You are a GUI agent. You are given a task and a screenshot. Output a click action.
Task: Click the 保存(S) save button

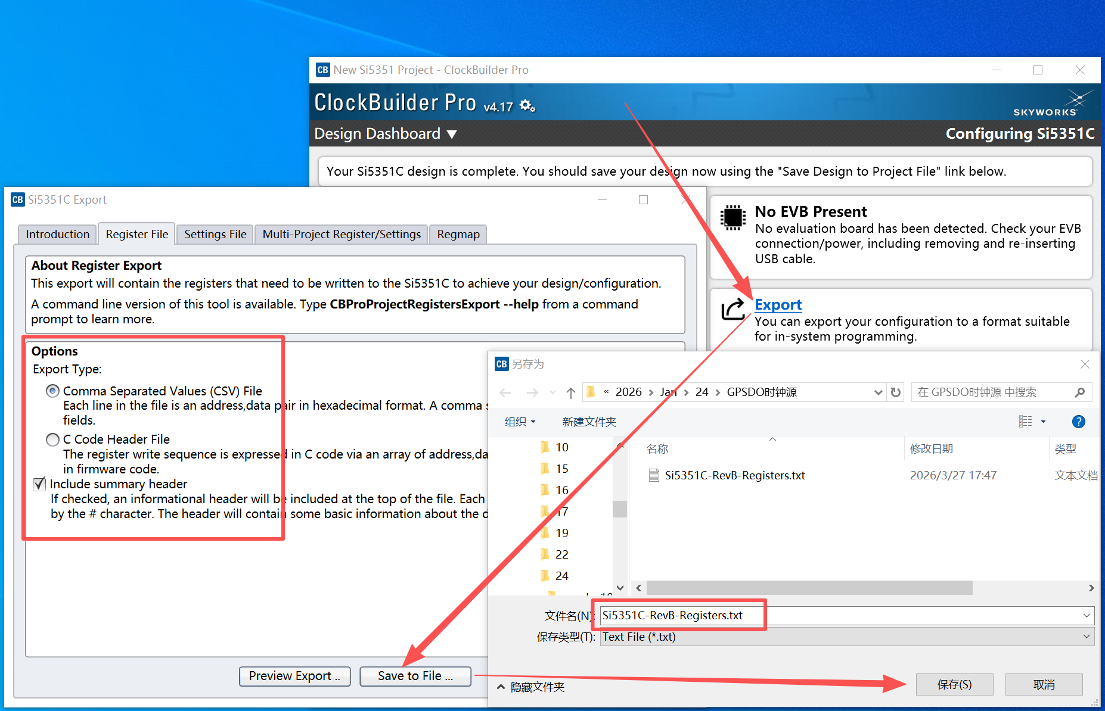tap(954, 684)
